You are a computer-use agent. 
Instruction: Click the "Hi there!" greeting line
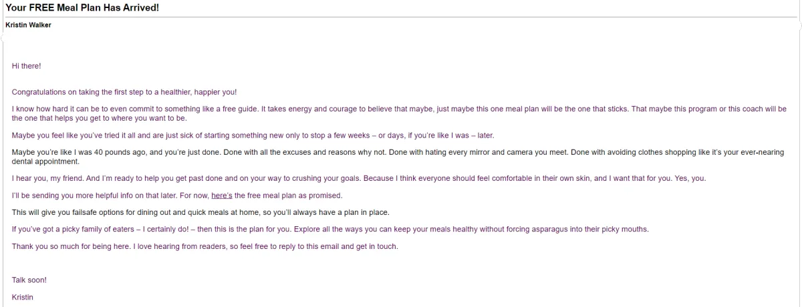point(26,65)
